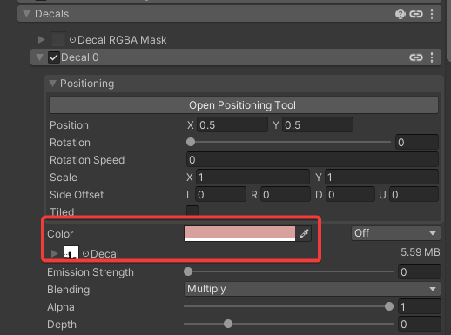Collapse the Positioning foldout
451x335 pixels.
[x=52, y=84]
